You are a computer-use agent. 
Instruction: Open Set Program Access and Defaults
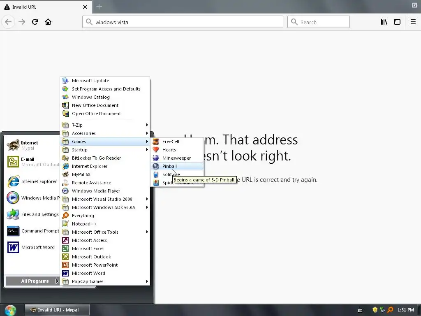[105, 89]
